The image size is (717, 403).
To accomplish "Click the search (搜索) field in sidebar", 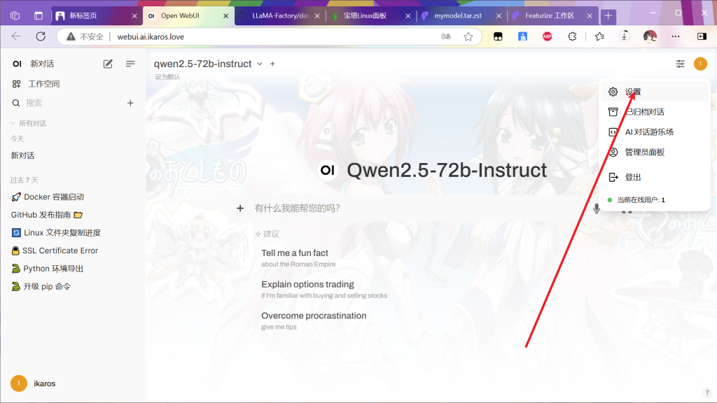I will coord(69,104).
